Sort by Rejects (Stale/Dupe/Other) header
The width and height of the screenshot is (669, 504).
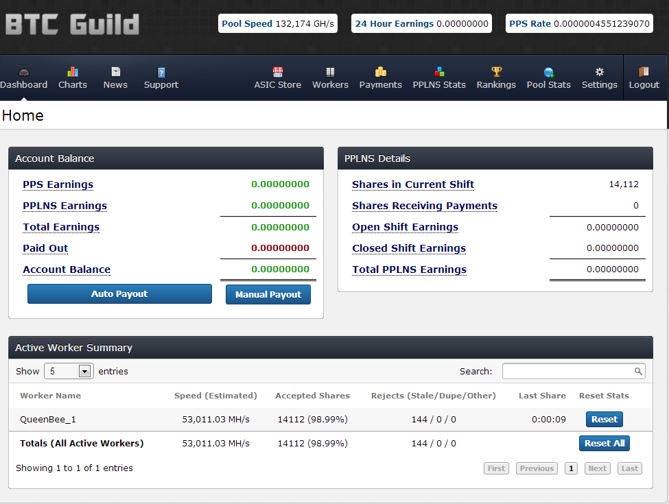point(434,396)
